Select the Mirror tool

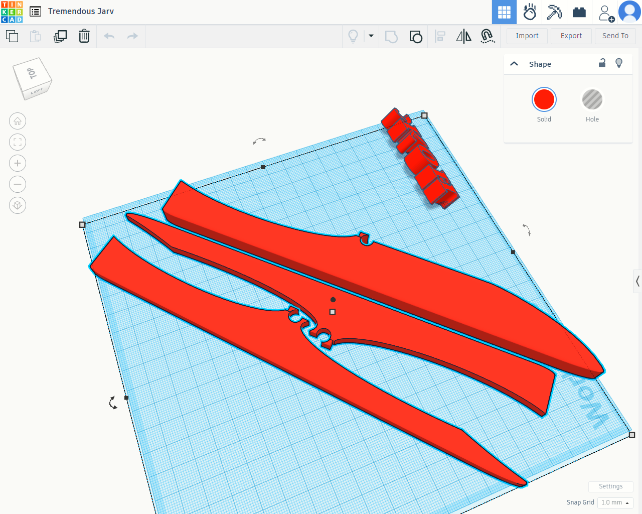(464, 37)
